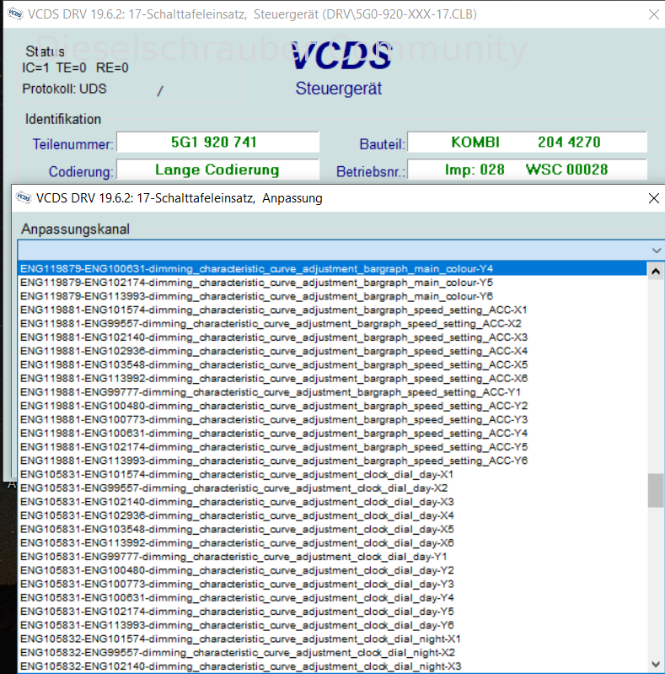
Task: Select clock_dial_day-X6 channel entry
Action: tap(332, 543)
